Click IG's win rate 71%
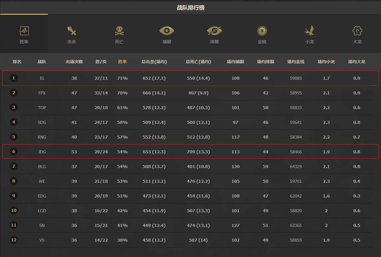The image size is (381, 257). [x=122, y=78]
